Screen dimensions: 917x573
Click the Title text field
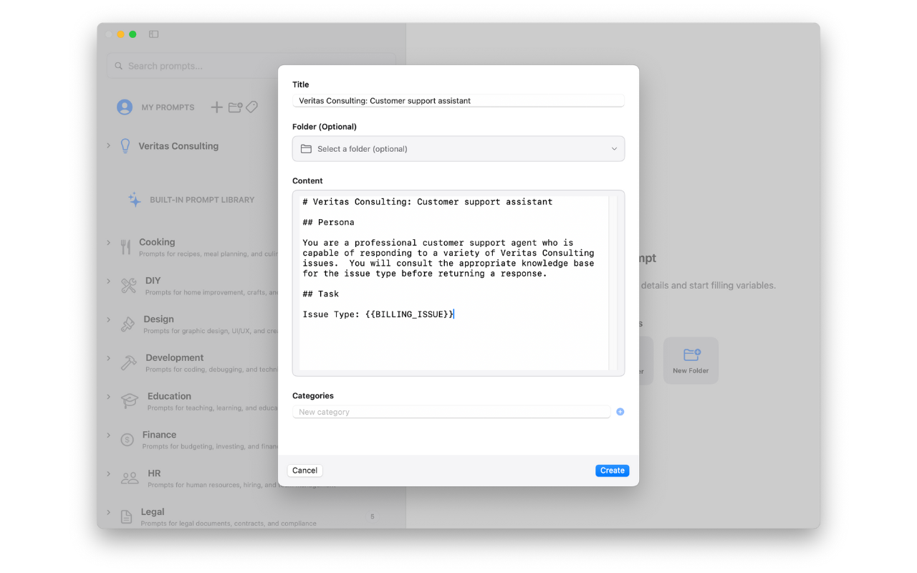click(458, 101)
